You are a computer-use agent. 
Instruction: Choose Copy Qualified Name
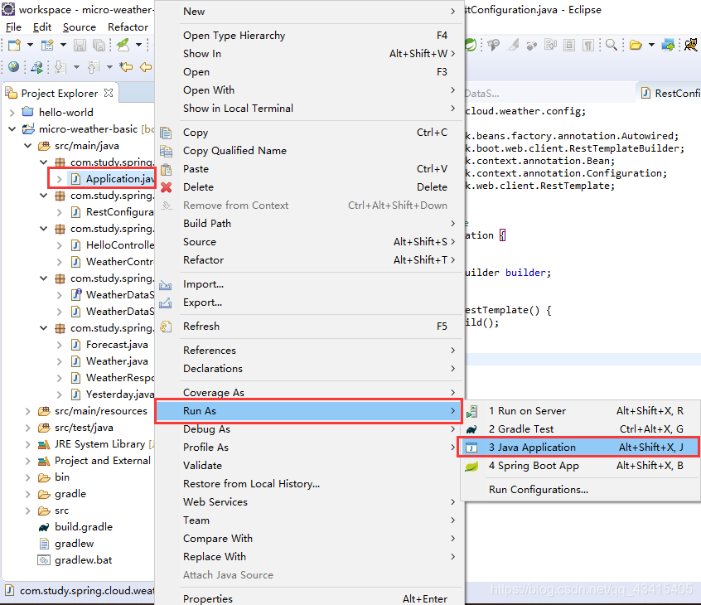(309, 151)
